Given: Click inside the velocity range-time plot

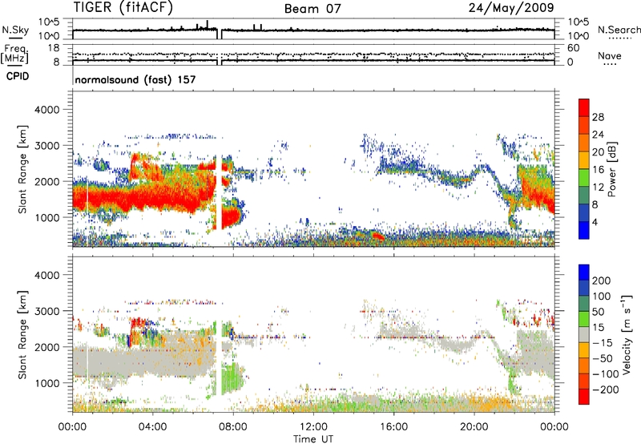Looking at the screenshot, I should [313, 334].
